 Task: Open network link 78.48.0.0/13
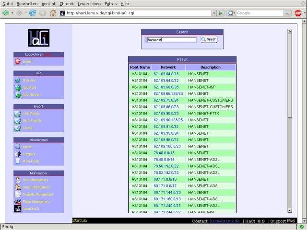(164, 153)
